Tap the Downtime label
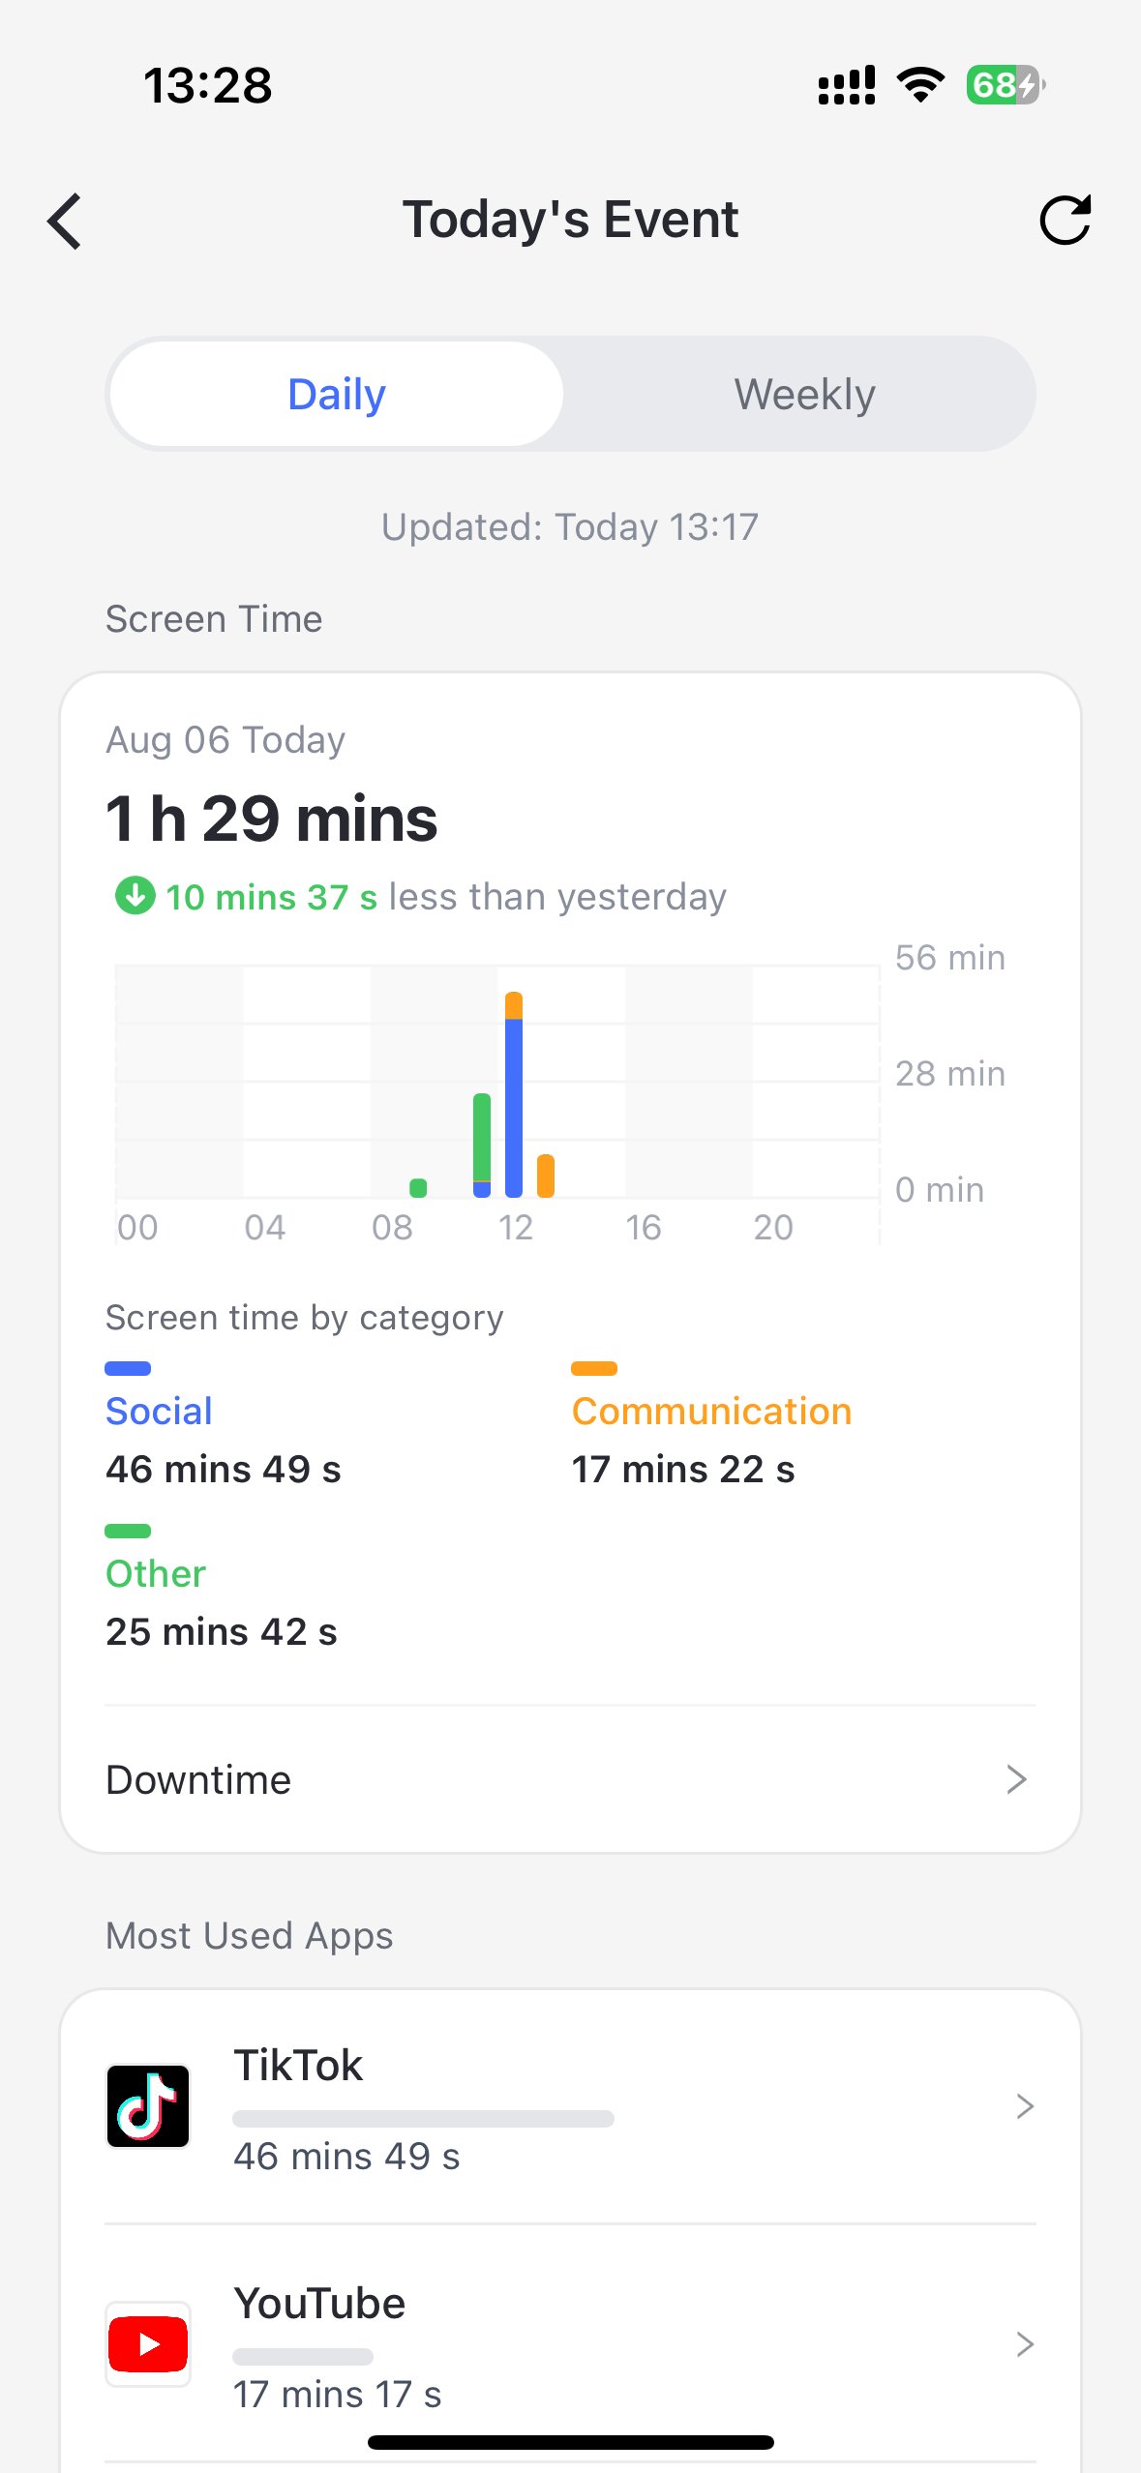 pyautogui.click(x=198, y=1779)
